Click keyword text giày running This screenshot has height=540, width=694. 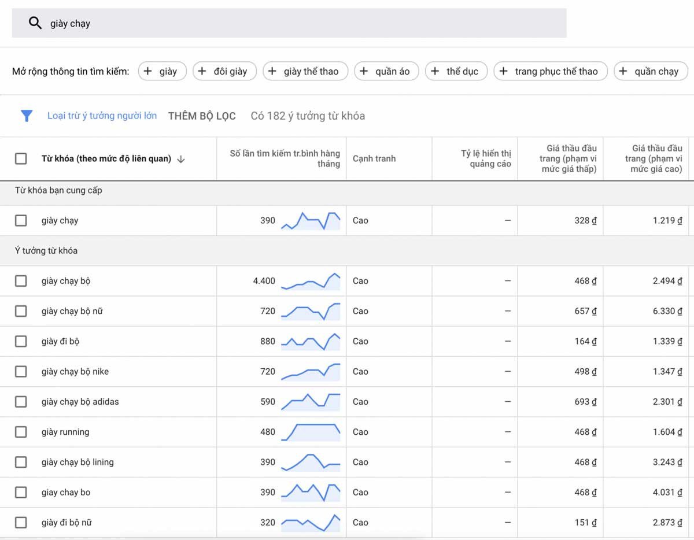(x=65, y=432)
